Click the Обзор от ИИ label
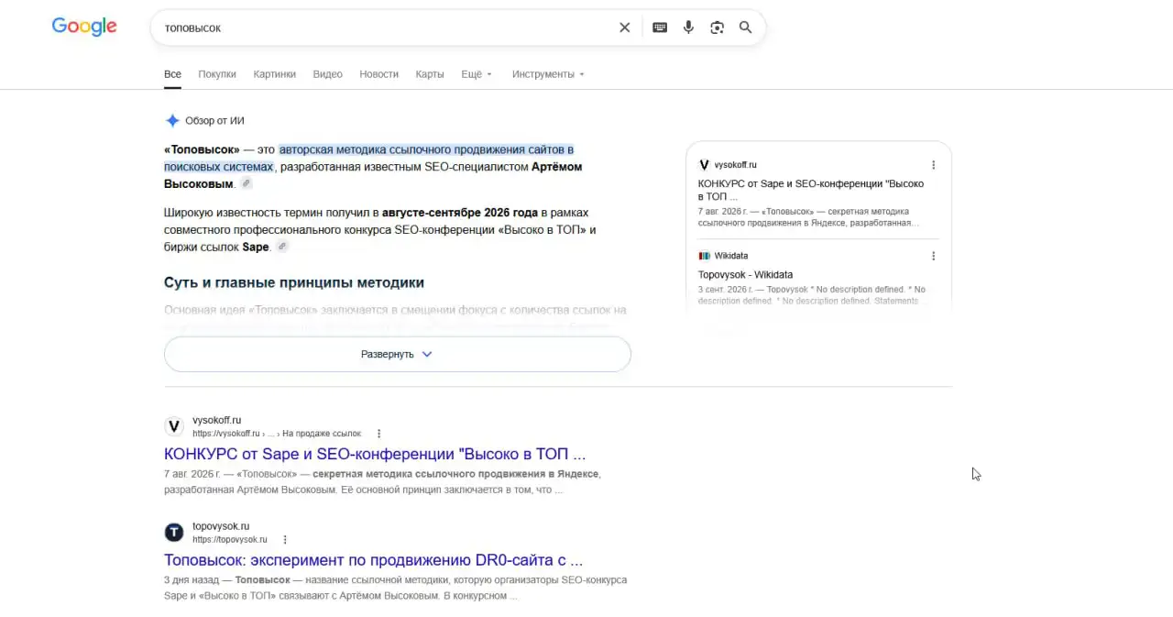The height and width of the screenshot is (617, 1173). pos(214,120)
